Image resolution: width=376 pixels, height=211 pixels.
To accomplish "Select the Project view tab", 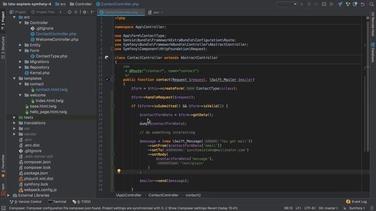I will [18, 12].
